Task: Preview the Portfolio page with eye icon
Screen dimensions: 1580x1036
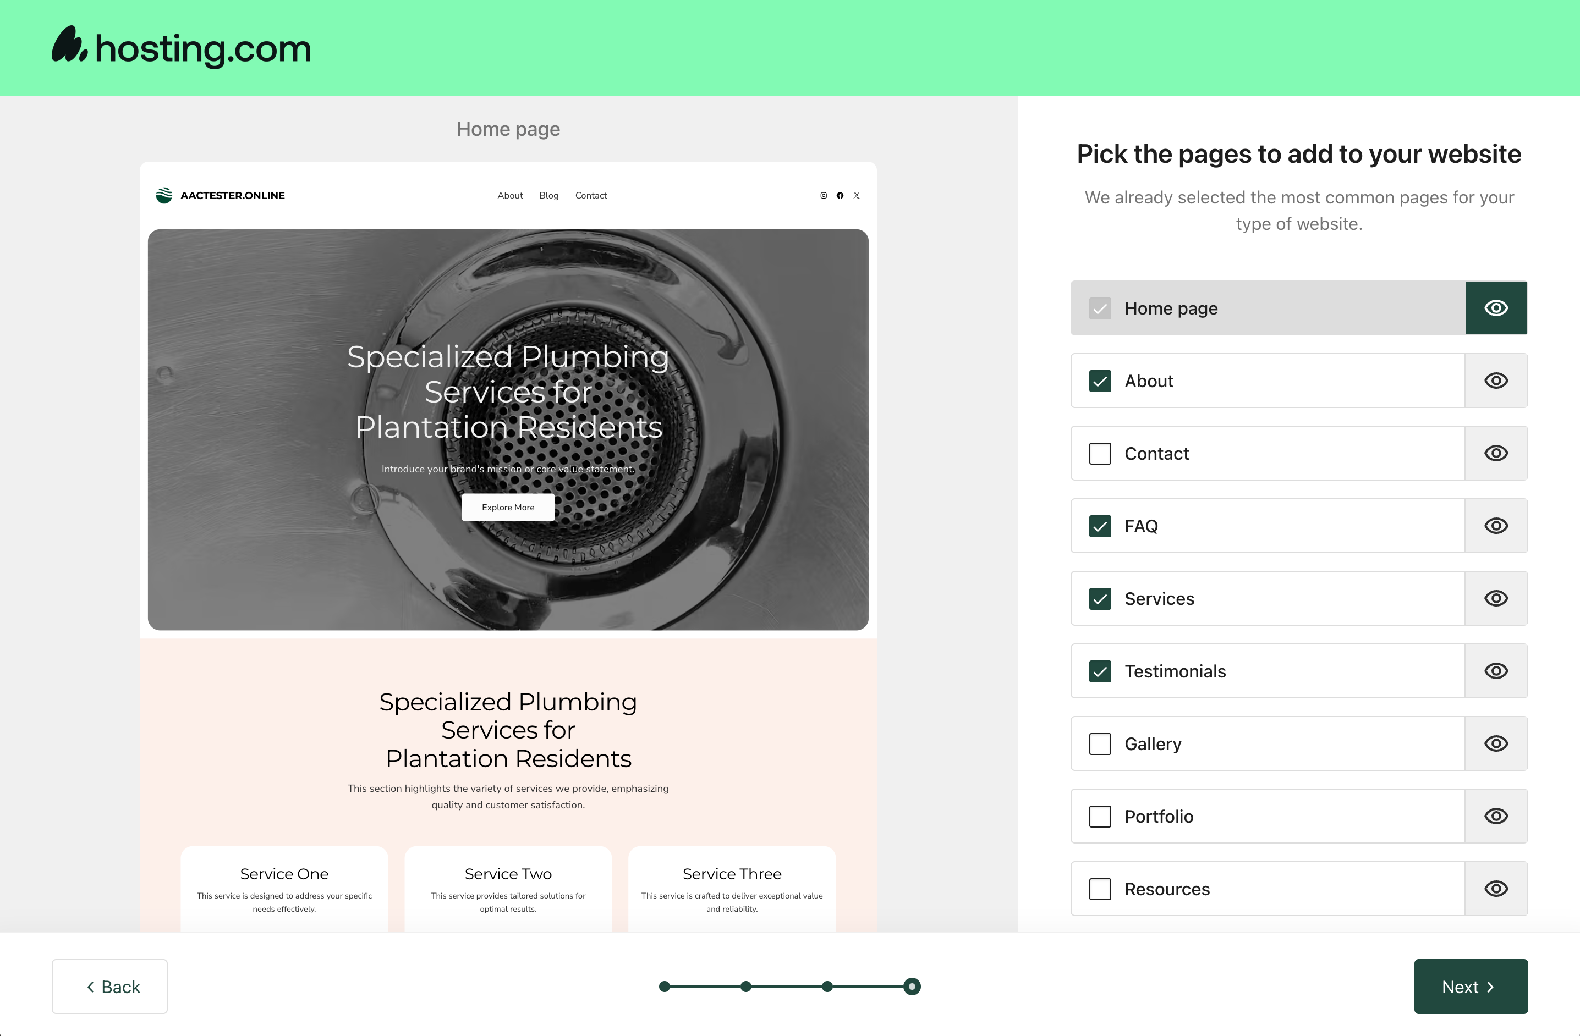Action: pyautogui.click(x=1496, y=817)
